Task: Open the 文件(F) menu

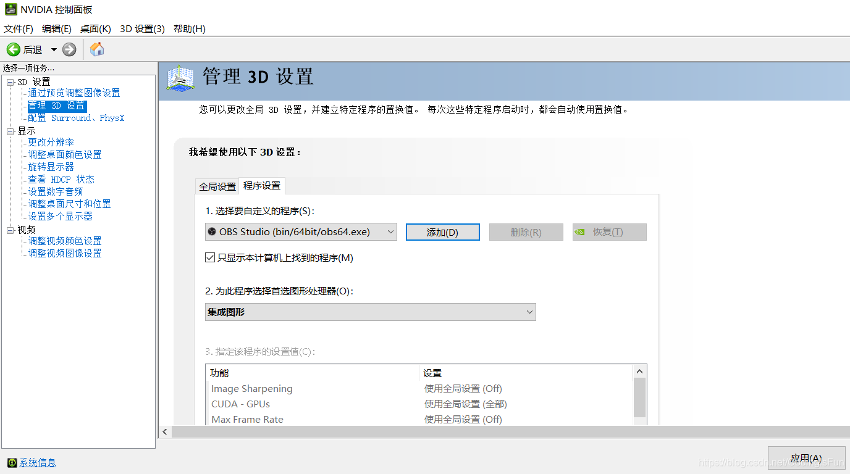Action: [19, 29]
